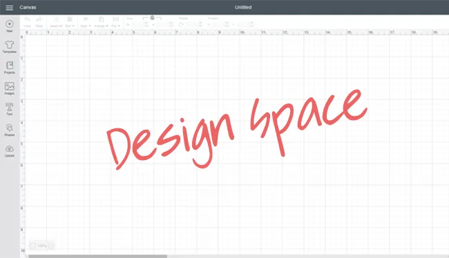
Task: Expand the Arrange dropdown
Action: [x=101, y=22]
